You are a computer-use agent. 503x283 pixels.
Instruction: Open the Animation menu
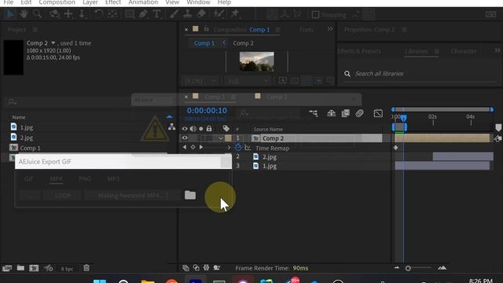143,2
